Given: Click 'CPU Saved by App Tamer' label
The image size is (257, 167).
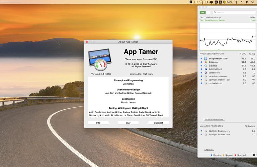Looking at the screenshot, I should (212, 20).
